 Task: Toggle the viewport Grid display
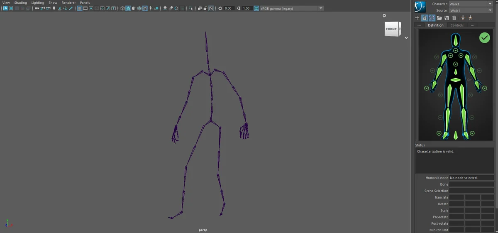(79, 8)
